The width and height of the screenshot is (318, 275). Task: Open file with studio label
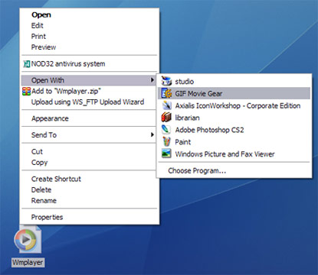tap(185, 82)
